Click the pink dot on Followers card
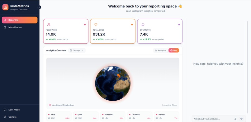The width and height of the screenshot is (251, 122). (85, 24)
